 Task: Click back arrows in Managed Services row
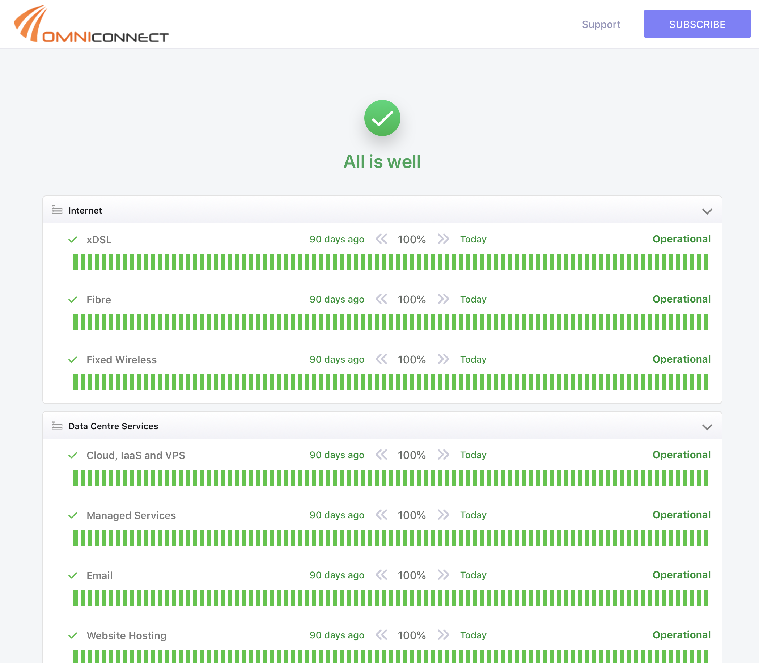(x=381, y=515)
